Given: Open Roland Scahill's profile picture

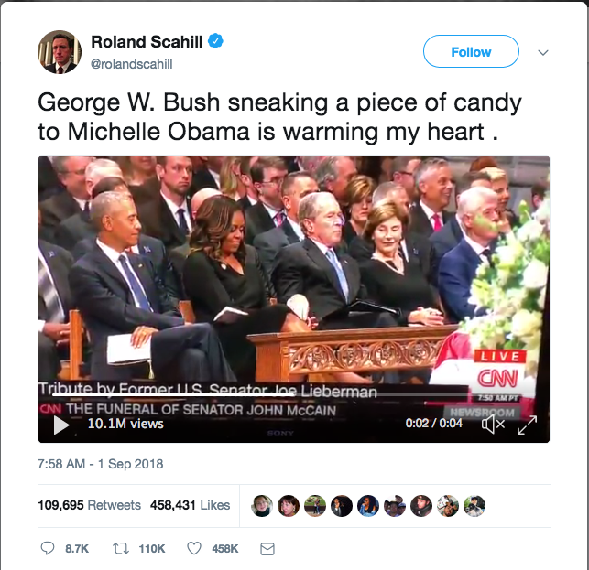Looking at the screenshot, I should coord(60,52).
